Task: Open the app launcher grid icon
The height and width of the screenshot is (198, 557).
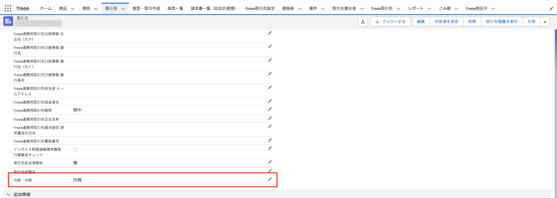Action: (x=8, y=8)
